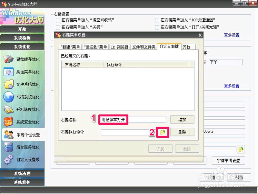
Task: Switch to the 其他 tab
Action: click(189, 47)
